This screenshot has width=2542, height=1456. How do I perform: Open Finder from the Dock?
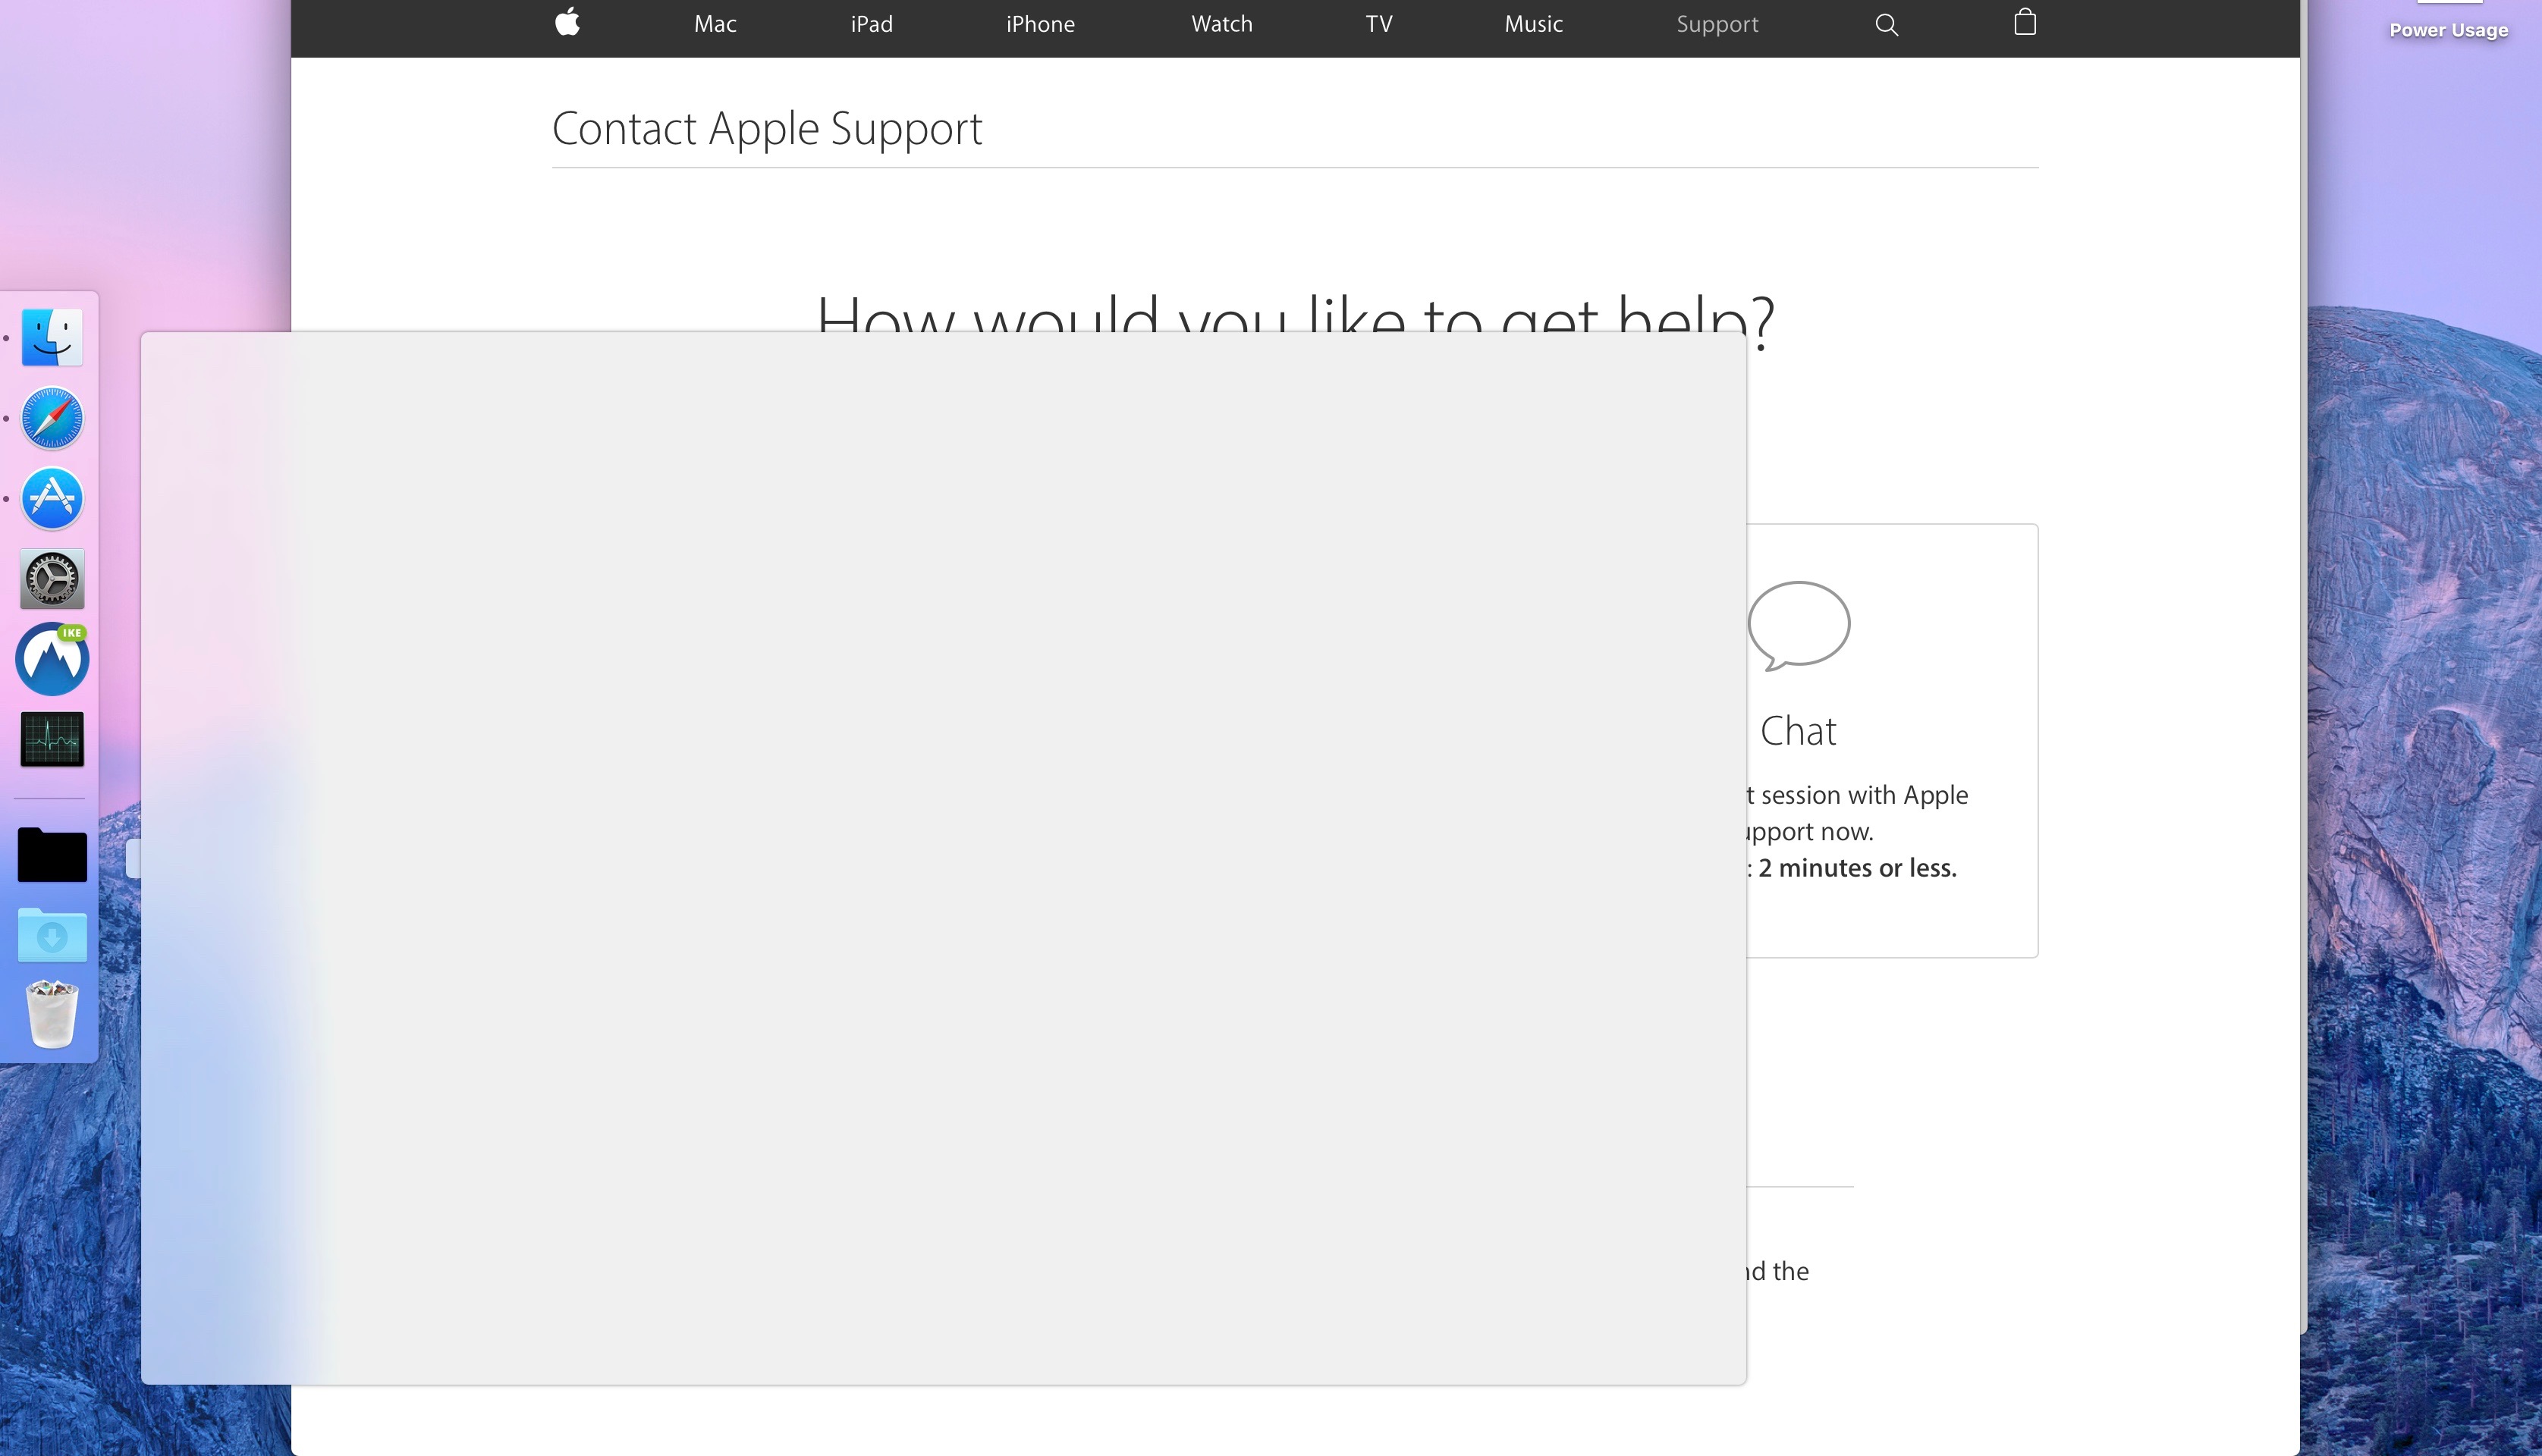coord(52,337)
